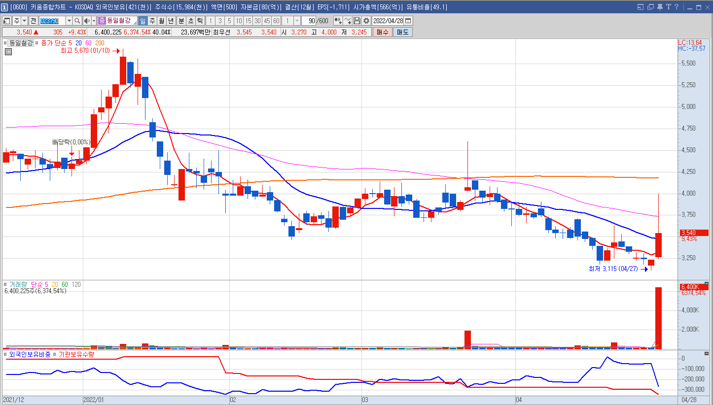The height and width of the screenshot is (405, 713).
Task: Click the save chart floppy icon
Action: point(357,21)
